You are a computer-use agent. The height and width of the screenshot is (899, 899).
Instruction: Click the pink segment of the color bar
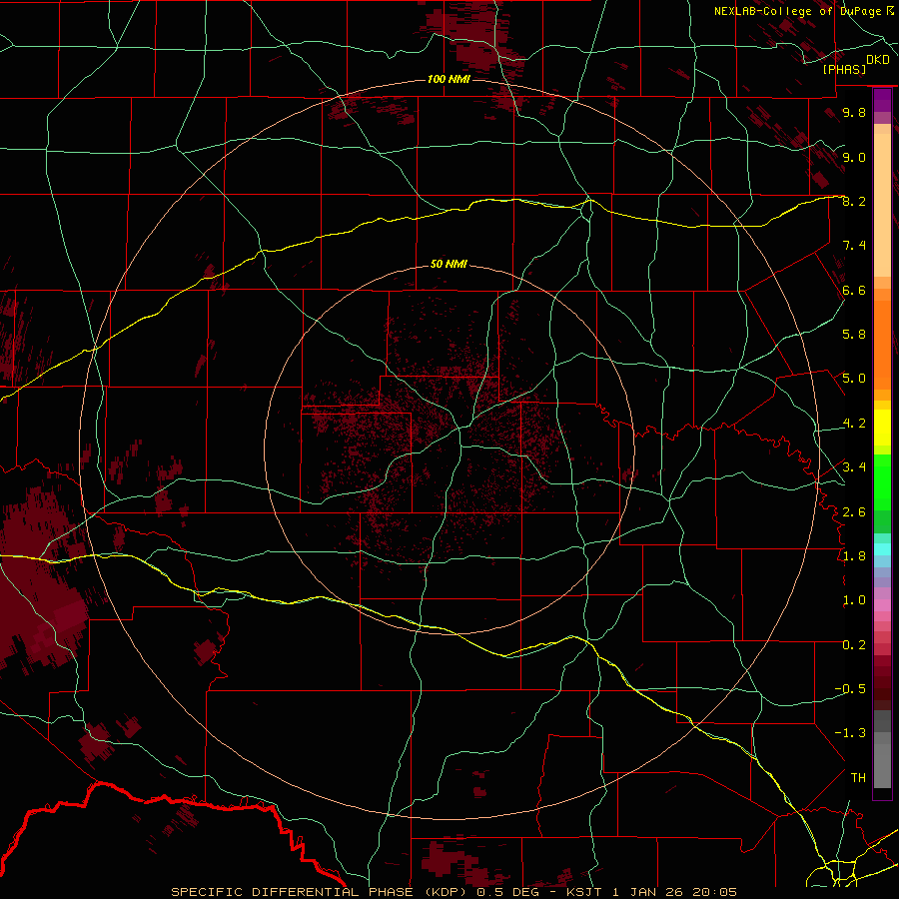click(x=882, y=605)
